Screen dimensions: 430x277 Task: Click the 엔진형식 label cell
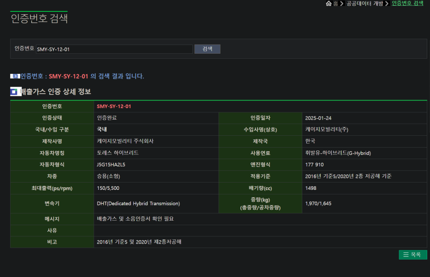[x=260, y=165]
